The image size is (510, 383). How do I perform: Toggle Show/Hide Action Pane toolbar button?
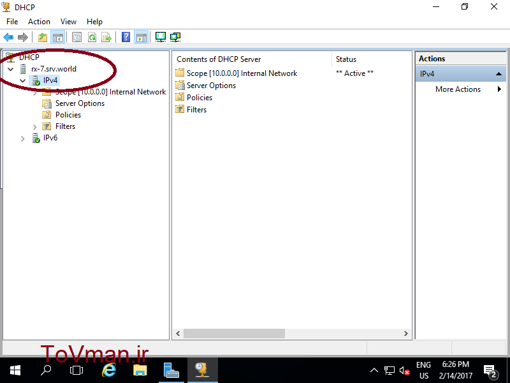(x=141, y=38)
